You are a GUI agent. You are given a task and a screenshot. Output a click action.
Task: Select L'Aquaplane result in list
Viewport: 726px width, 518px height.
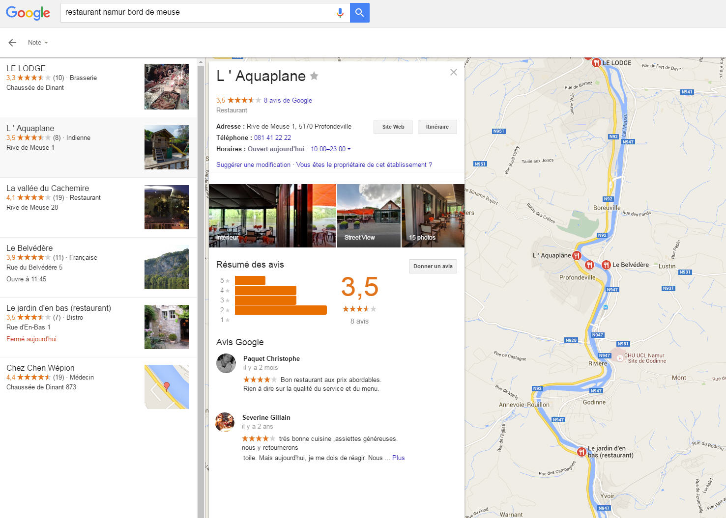(98, 147)
